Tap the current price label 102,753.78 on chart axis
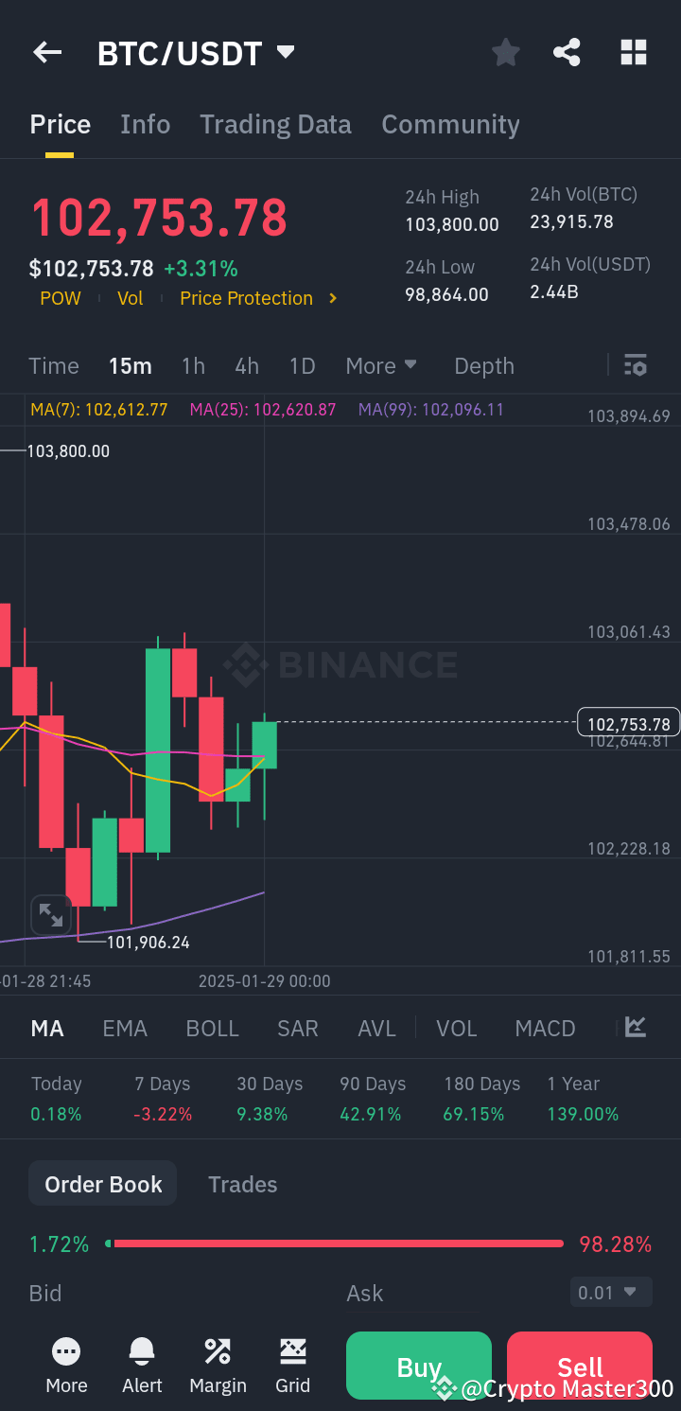681x1411 pixels. coord(629,724)
